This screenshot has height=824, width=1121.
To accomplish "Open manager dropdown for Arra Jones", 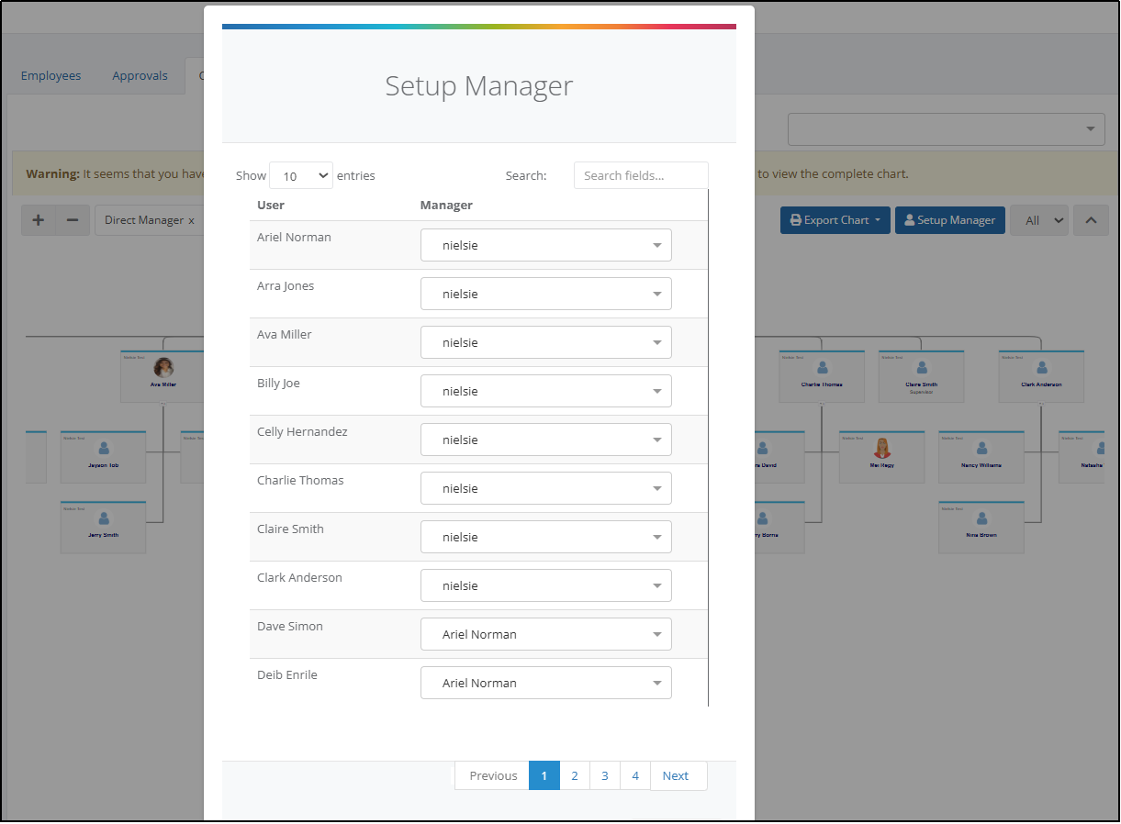I will (546, 294).
